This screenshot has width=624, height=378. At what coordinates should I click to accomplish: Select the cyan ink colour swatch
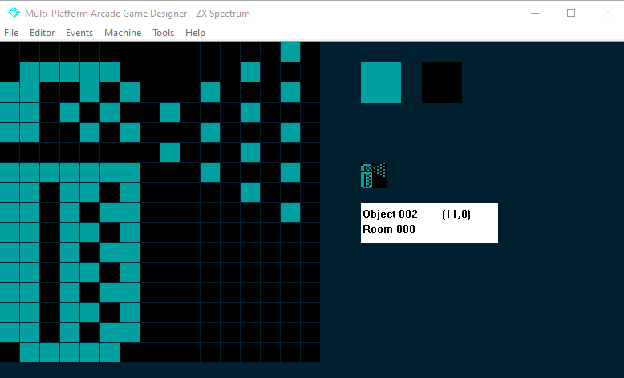pyautogui.click(x=381, y=82)
